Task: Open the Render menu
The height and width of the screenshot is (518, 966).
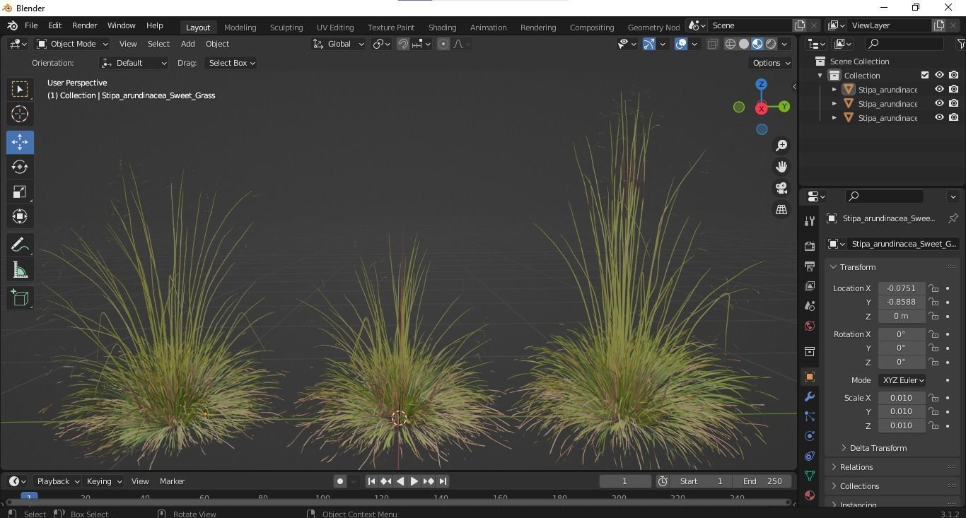Action: [84, 25]
